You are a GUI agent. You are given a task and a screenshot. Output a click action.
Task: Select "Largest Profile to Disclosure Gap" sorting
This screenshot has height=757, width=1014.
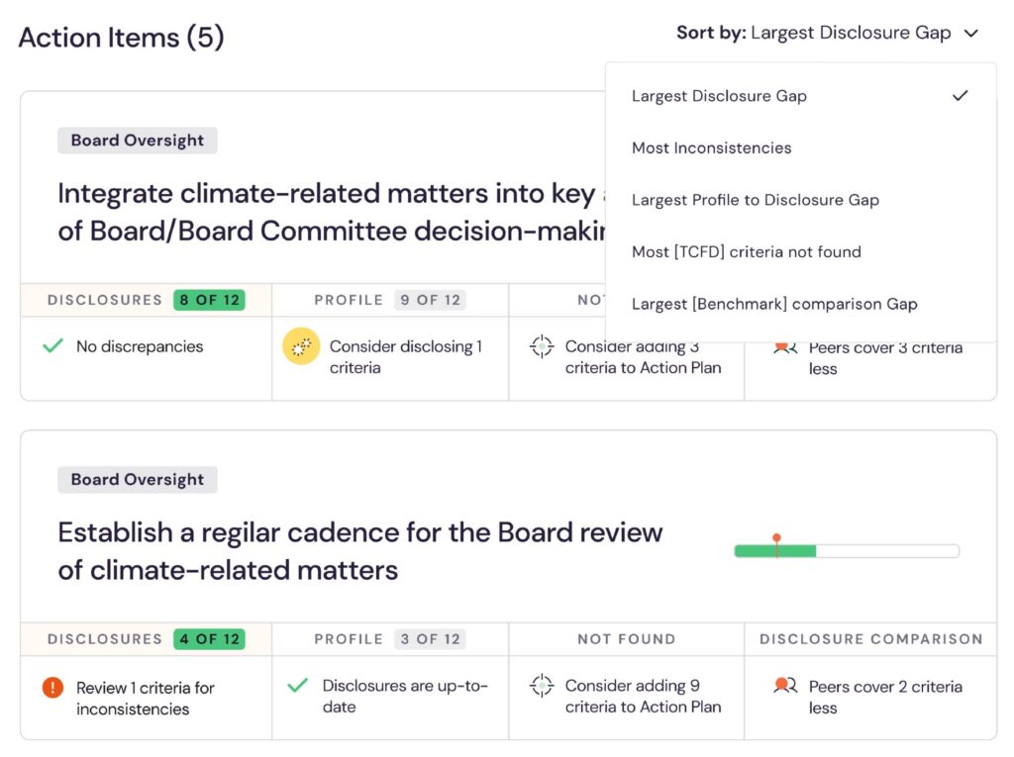tap(756, 200)
